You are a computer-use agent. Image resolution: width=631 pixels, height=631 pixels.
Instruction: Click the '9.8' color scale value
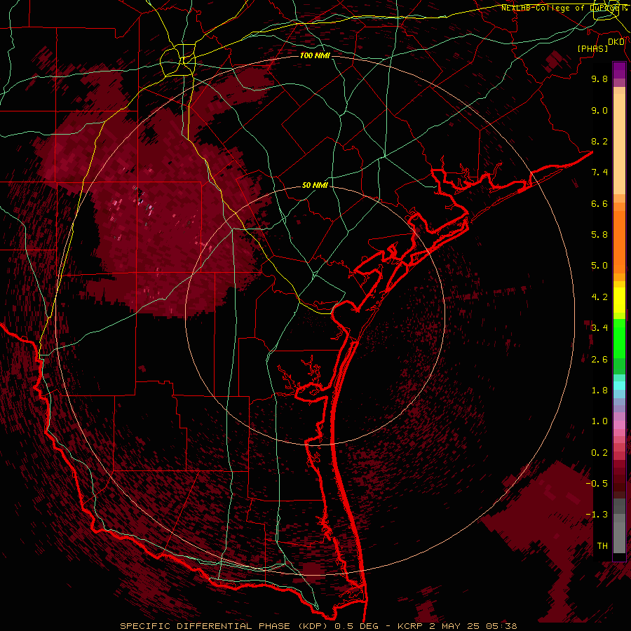point(599,79)
